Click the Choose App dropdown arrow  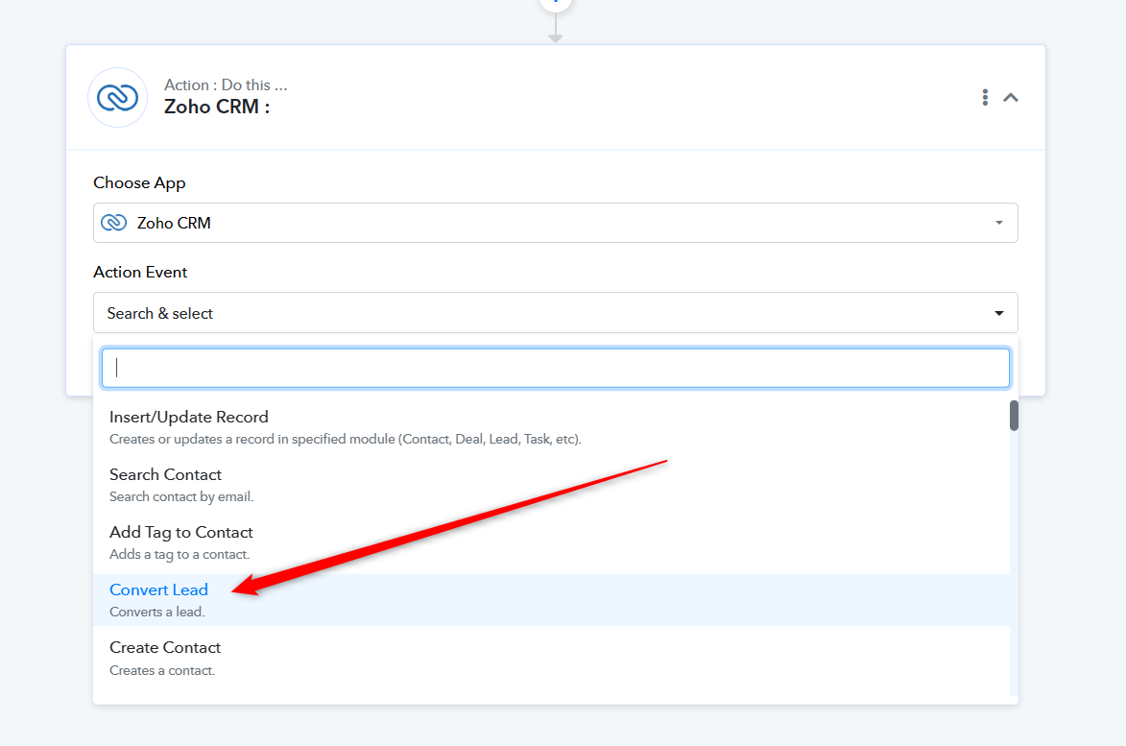coord(999,223)
